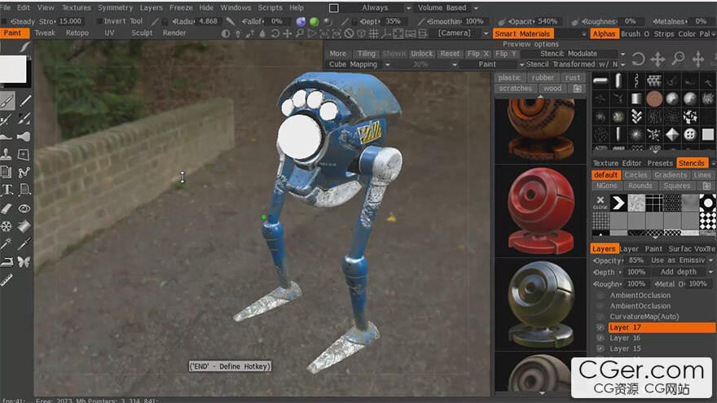The height and width of the screenshot is (403, 717).
Task: Switch to the Sculpt room tab
Action: click(x=142, y=33)
